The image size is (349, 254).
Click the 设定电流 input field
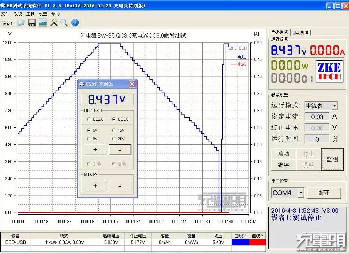click(x=317, y=117)
